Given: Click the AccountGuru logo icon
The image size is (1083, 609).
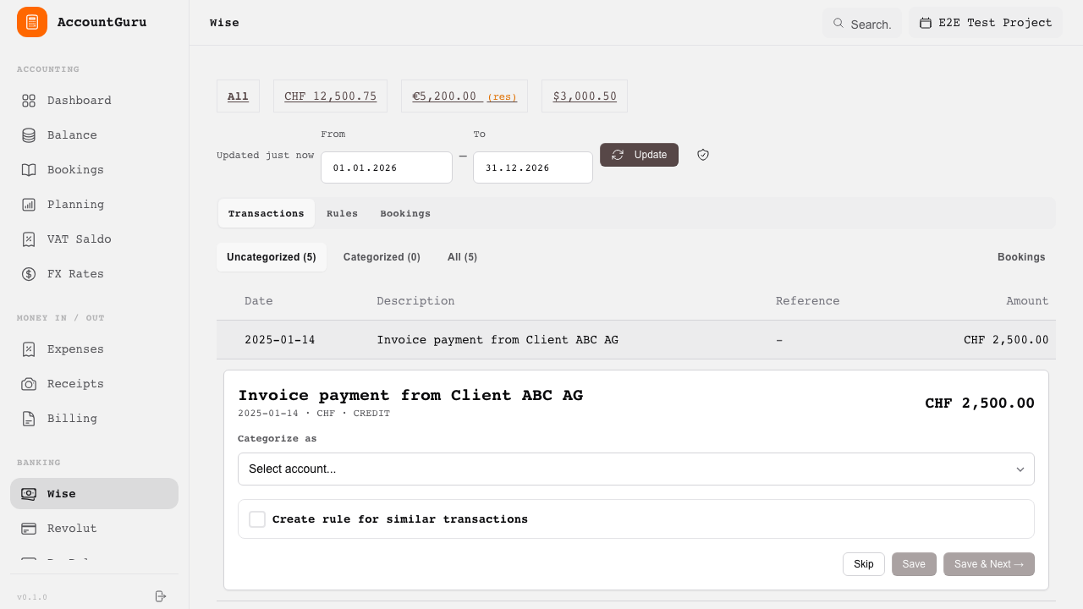Looking at the screenshot, I should (x=32, y=22).
